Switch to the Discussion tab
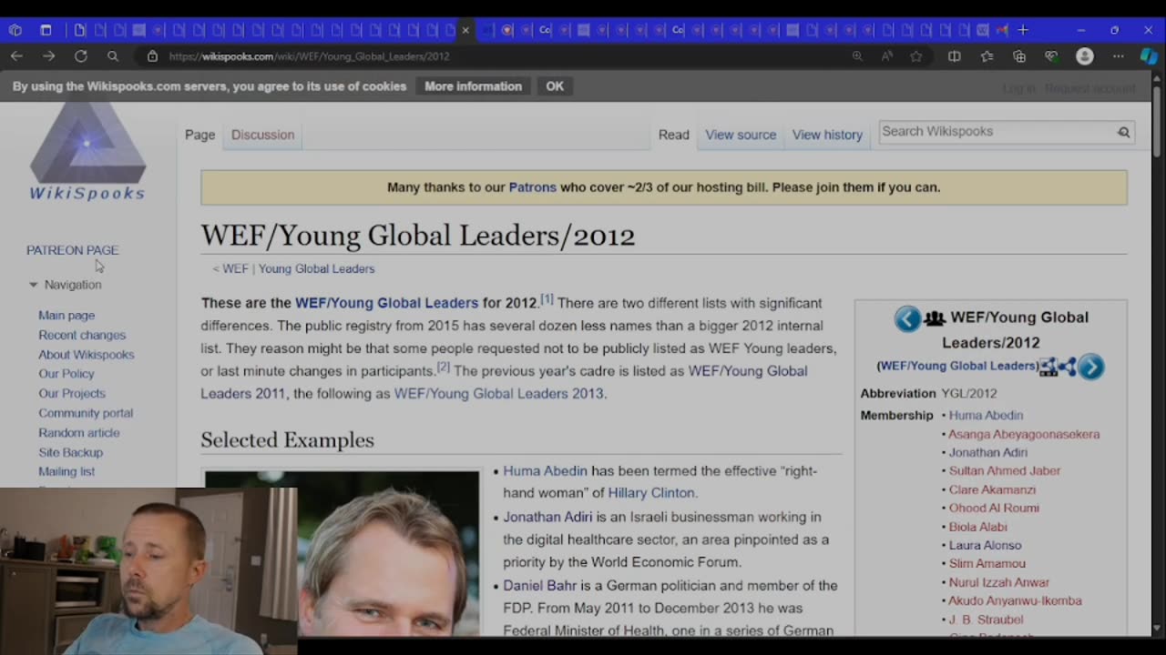 pos(262,135)
